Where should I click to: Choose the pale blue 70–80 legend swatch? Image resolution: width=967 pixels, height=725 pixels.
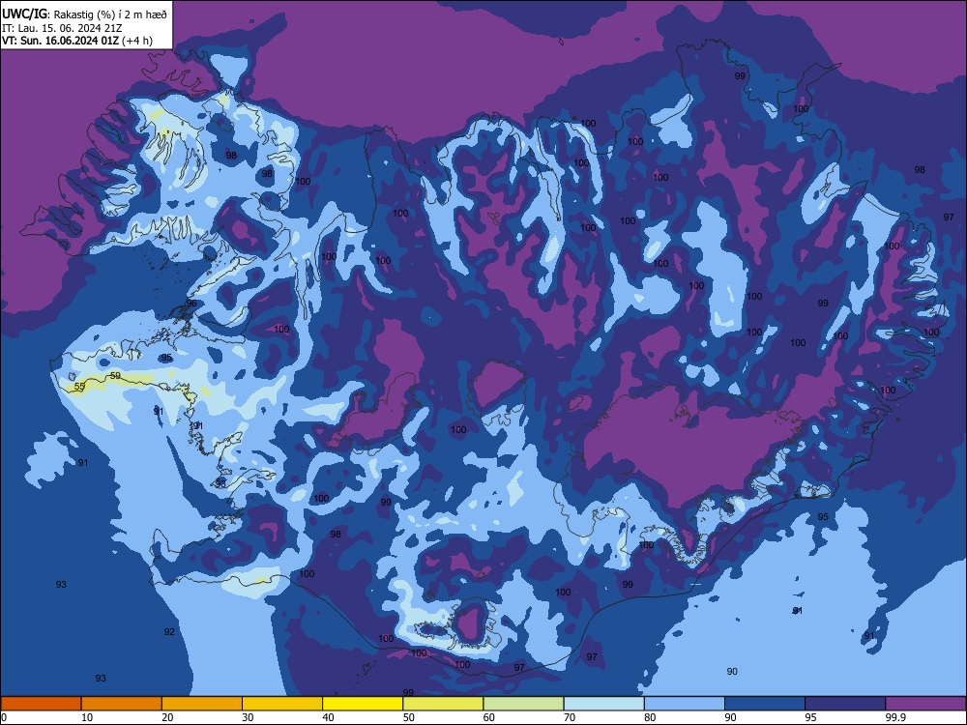click(603, 704)
